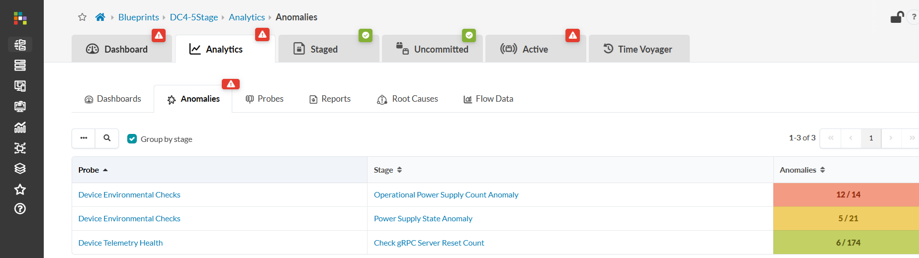919x258 pixels.
Task: Toggle the Group by stage checkbox
Action: [132, 139]
